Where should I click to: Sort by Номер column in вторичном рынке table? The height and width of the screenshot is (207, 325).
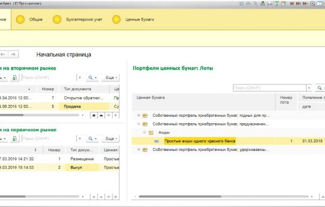click(x=48, y=89)
